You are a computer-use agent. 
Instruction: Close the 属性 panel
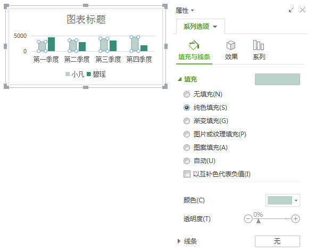click(302, 10)
